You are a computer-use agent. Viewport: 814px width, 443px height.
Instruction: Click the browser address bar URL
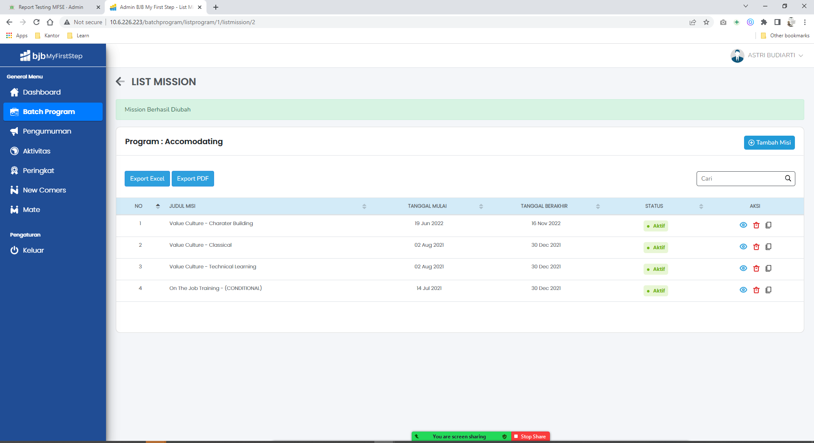pyautogui.click(x=182, y=22)
